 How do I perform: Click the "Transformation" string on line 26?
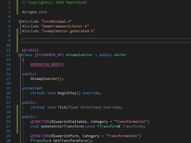pos(131,122)
